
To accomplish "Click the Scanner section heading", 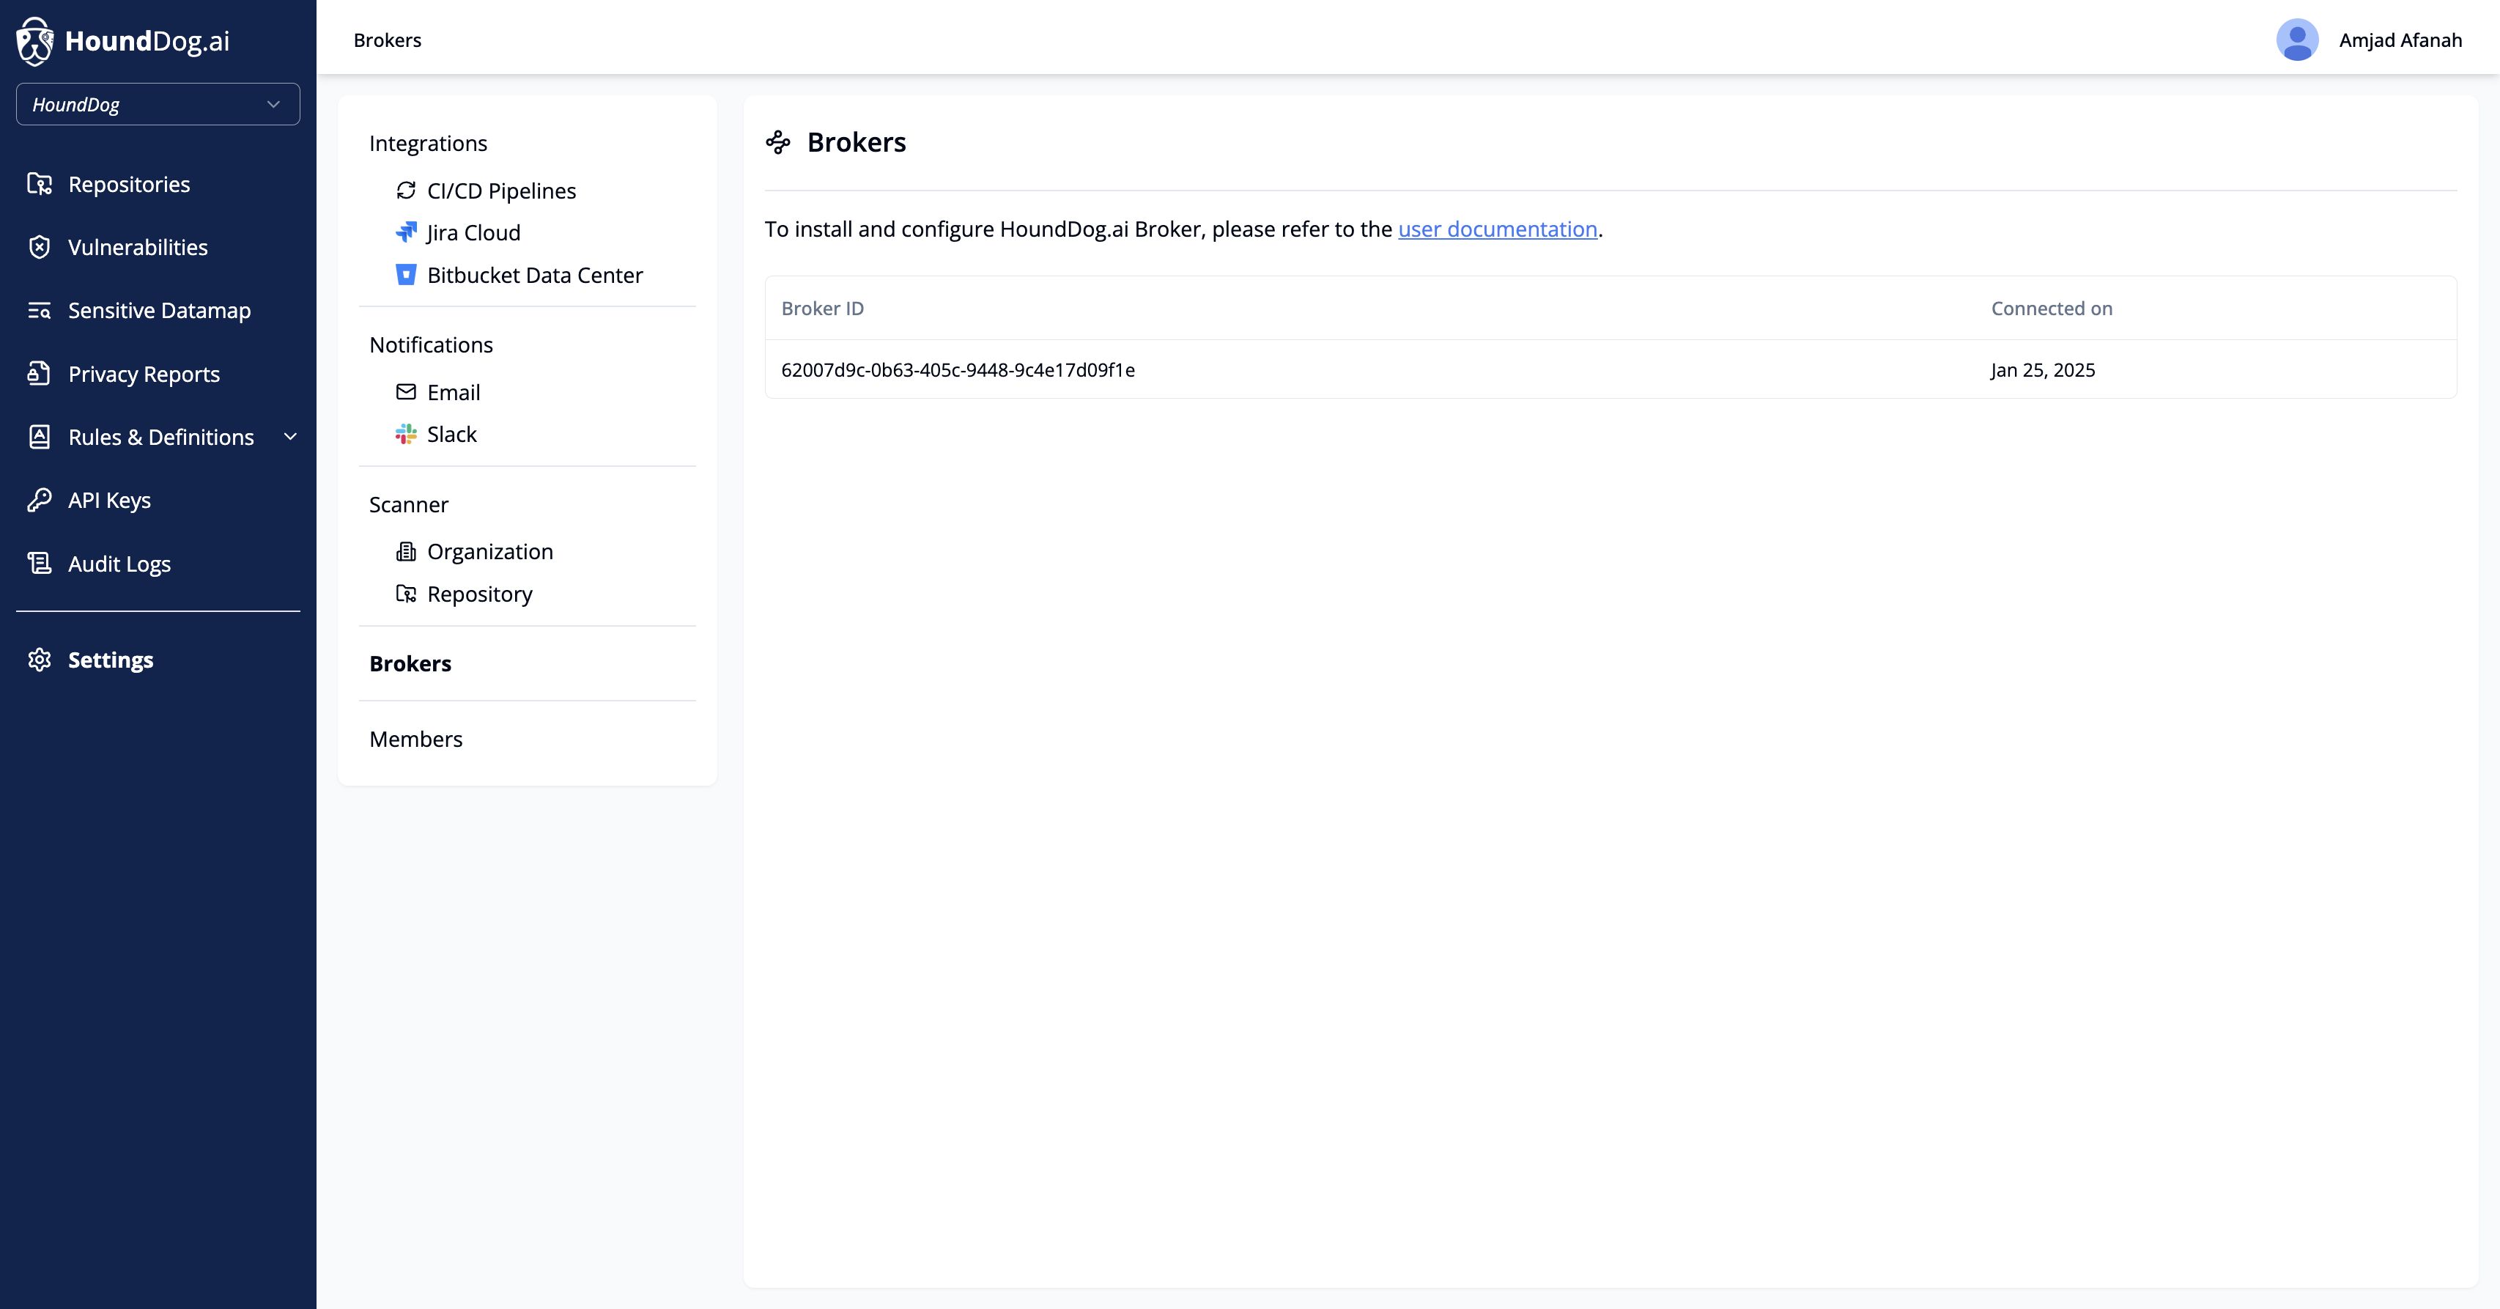I will 409,504.
